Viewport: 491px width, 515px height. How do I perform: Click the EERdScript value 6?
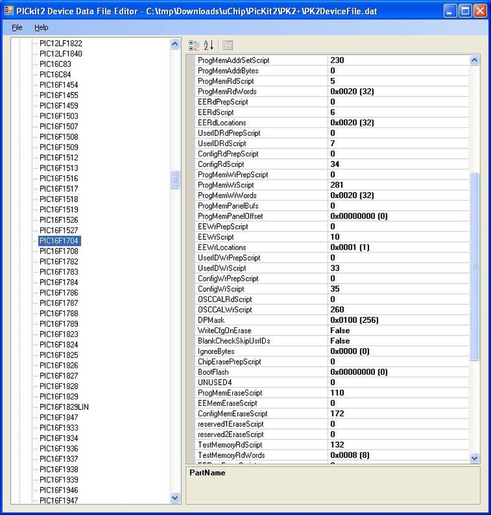[333, 112]
